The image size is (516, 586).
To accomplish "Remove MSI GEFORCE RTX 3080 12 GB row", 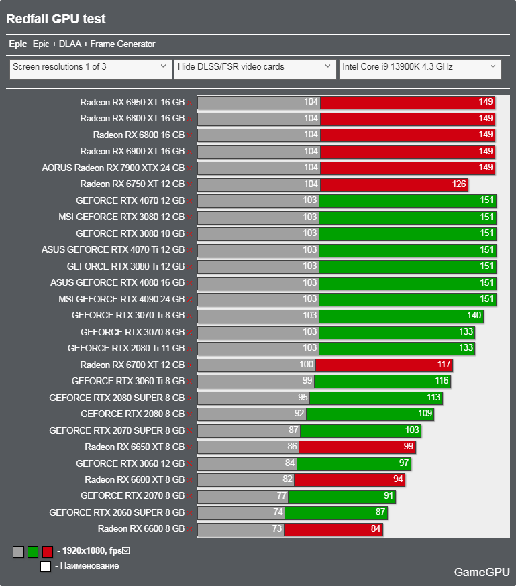I will [190, 217].
